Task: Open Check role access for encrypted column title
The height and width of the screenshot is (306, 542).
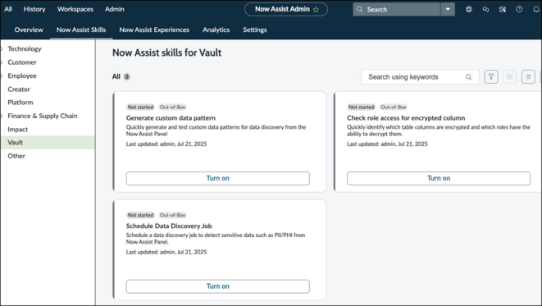Action: click(x=406, y=118)
